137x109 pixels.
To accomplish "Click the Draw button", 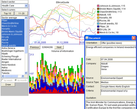I will (8, 85).
